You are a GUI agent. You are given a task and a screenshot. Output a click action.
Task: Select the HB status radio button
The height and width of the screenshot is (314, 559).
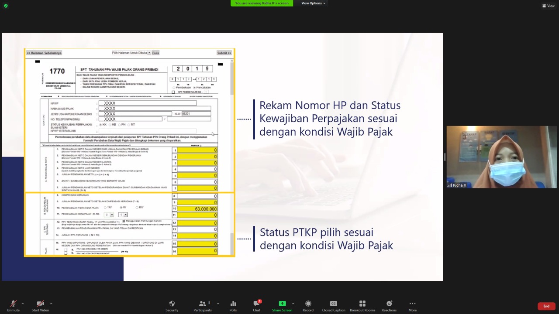(110, 125)
